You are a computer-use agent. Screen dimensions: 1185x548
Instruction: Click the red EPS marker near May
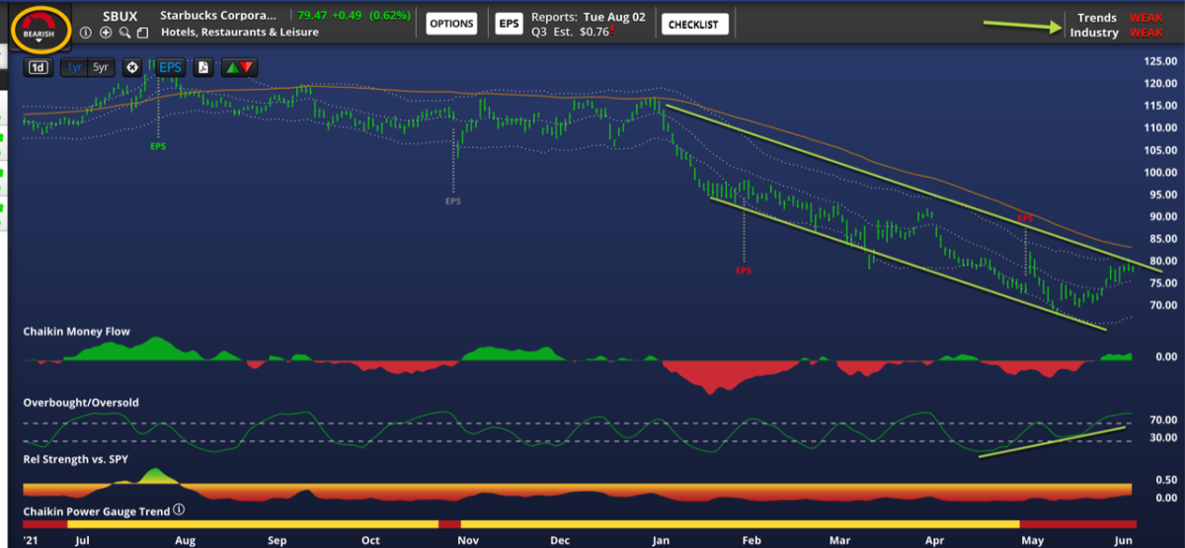(x=1026, y=217)
